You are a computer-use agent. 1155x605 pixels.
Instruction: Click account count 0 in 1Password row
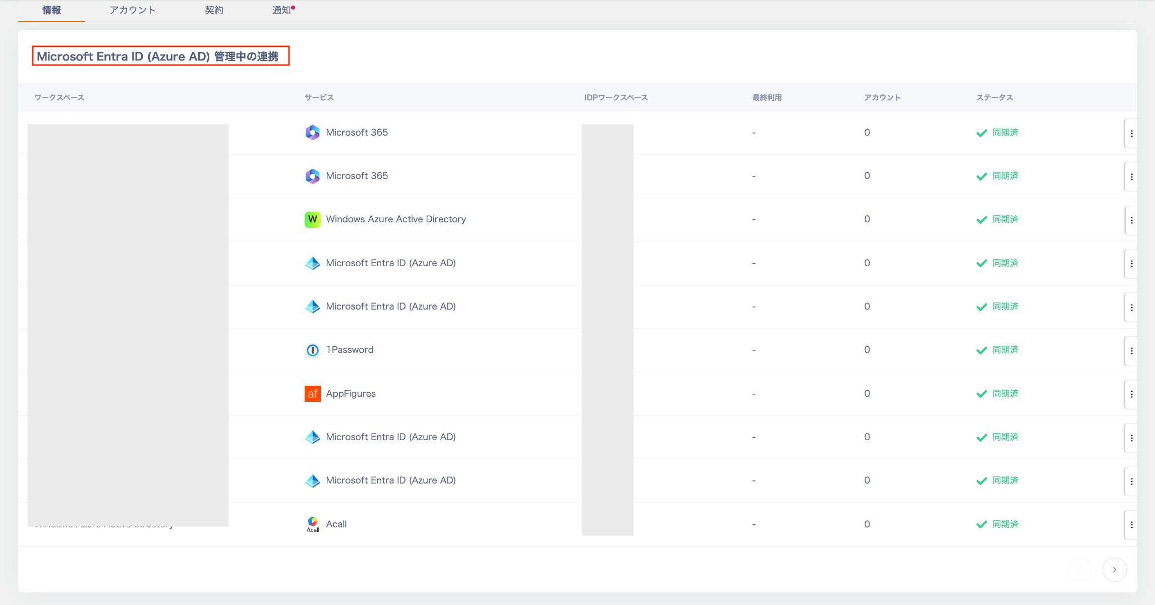point(867,349)
